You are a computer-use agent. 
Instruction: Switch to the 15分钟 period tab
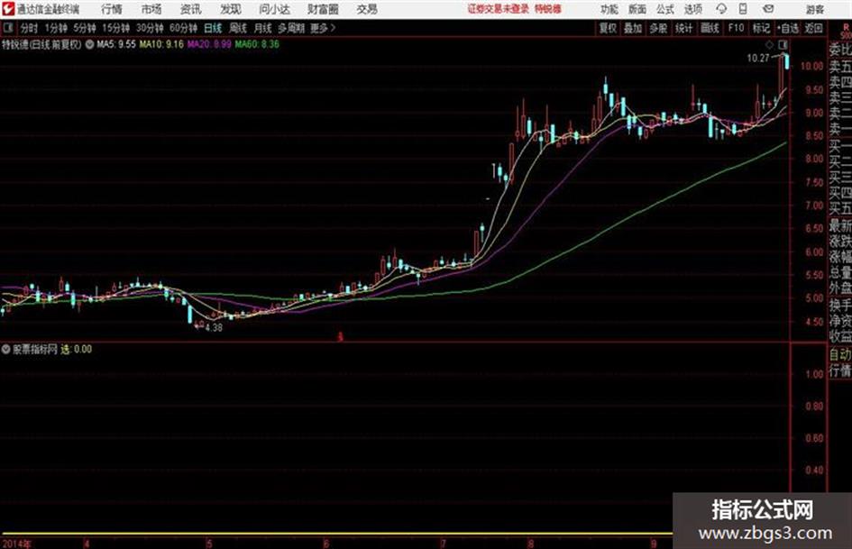pos(116,28)
